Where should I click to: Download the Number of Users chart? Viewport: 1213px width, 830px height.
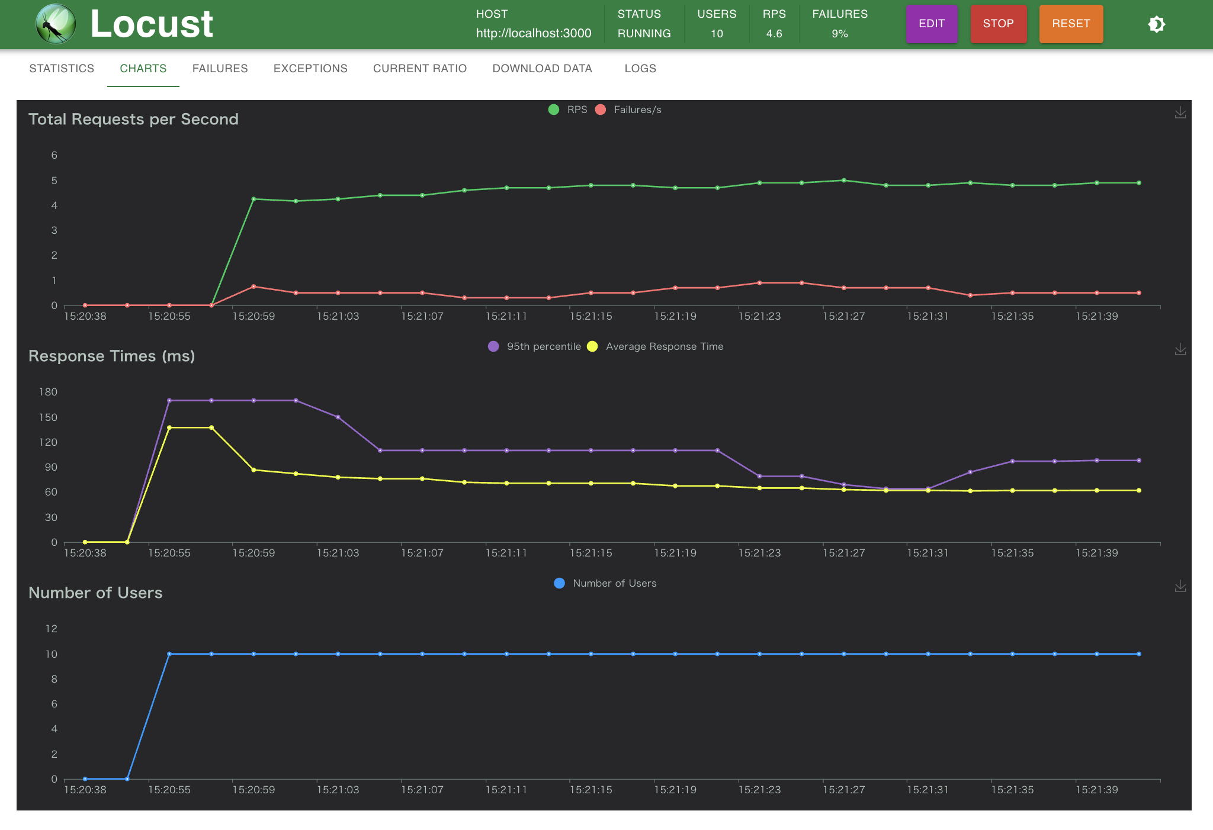coord(1180,586)
